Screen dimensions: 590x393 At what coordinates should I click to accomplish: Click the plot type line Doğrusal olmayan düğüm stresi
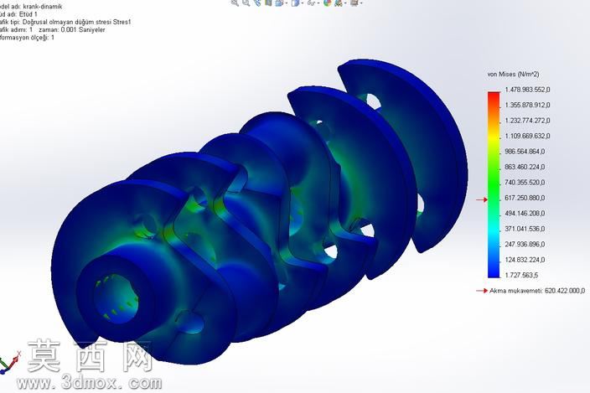[x=65, y=22]
